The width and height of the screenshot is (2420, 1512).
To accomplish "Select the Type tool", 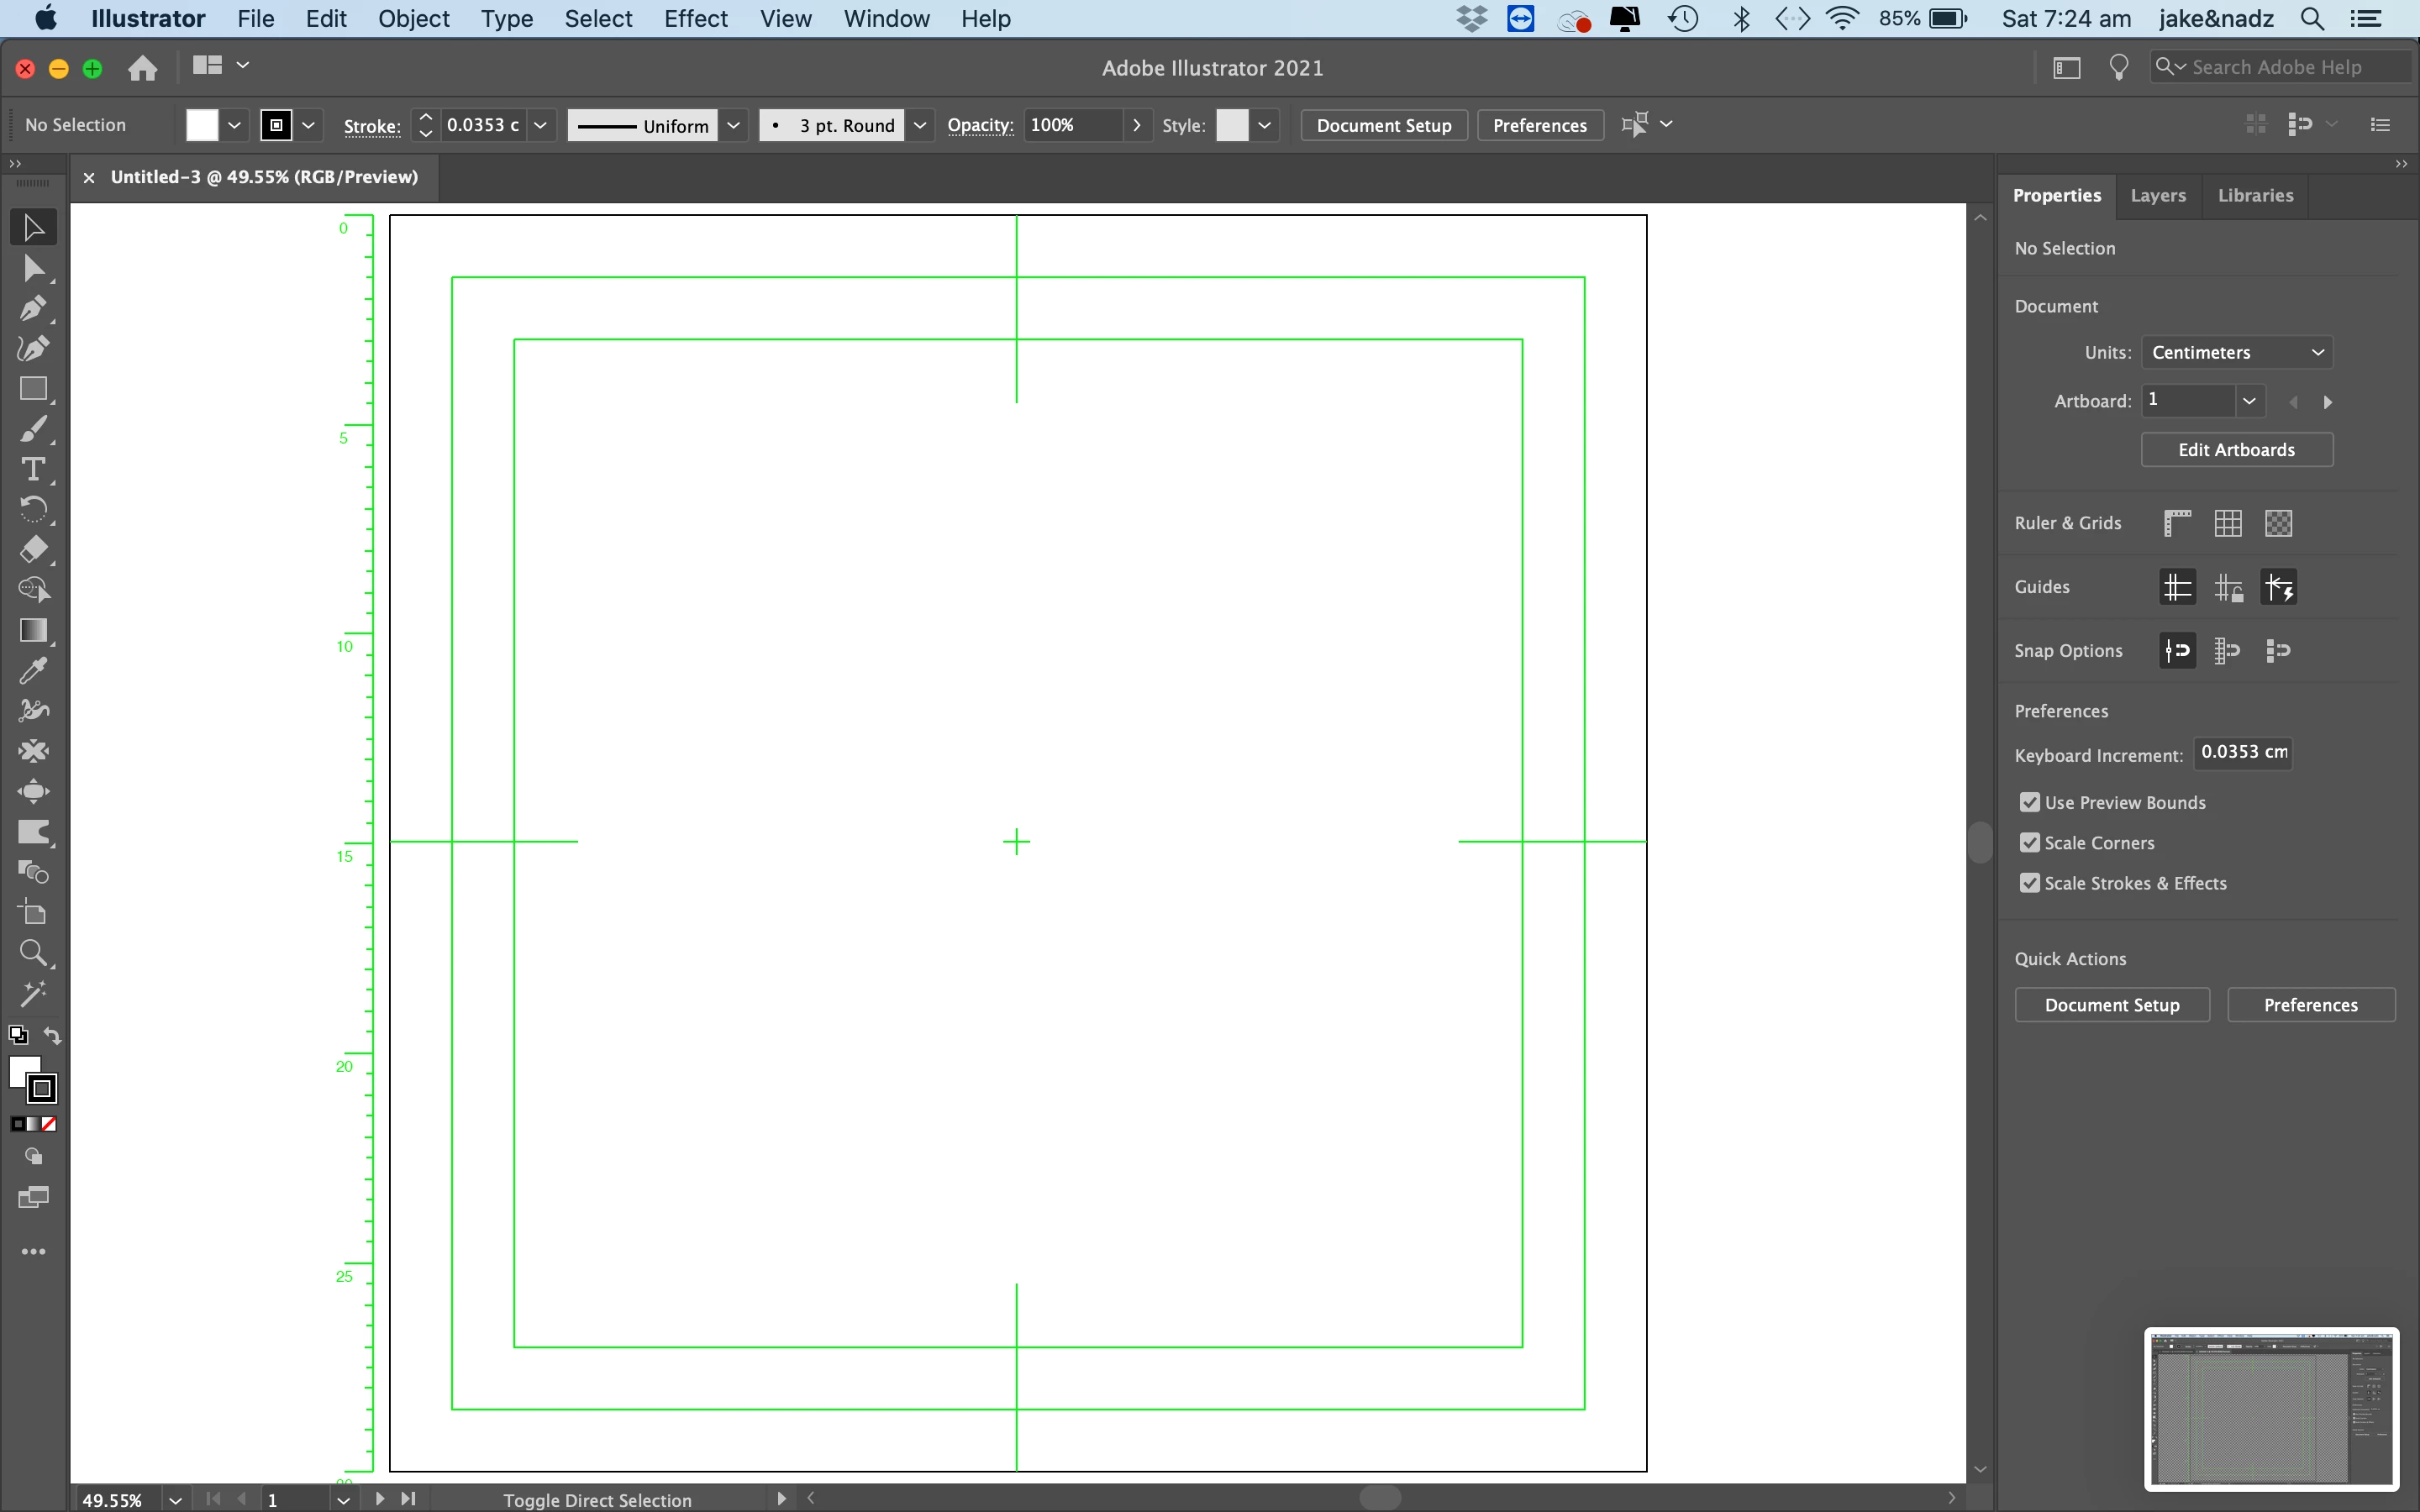I will [x=33, y=469].
